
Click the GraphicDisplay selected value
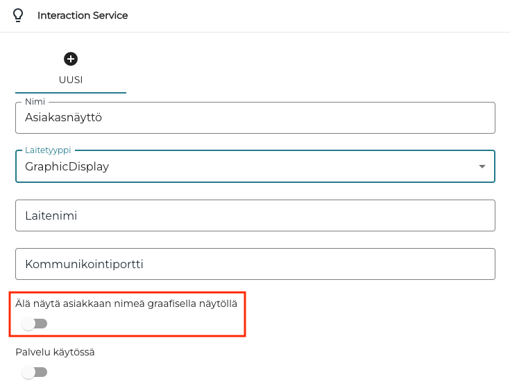coord(67,166)
